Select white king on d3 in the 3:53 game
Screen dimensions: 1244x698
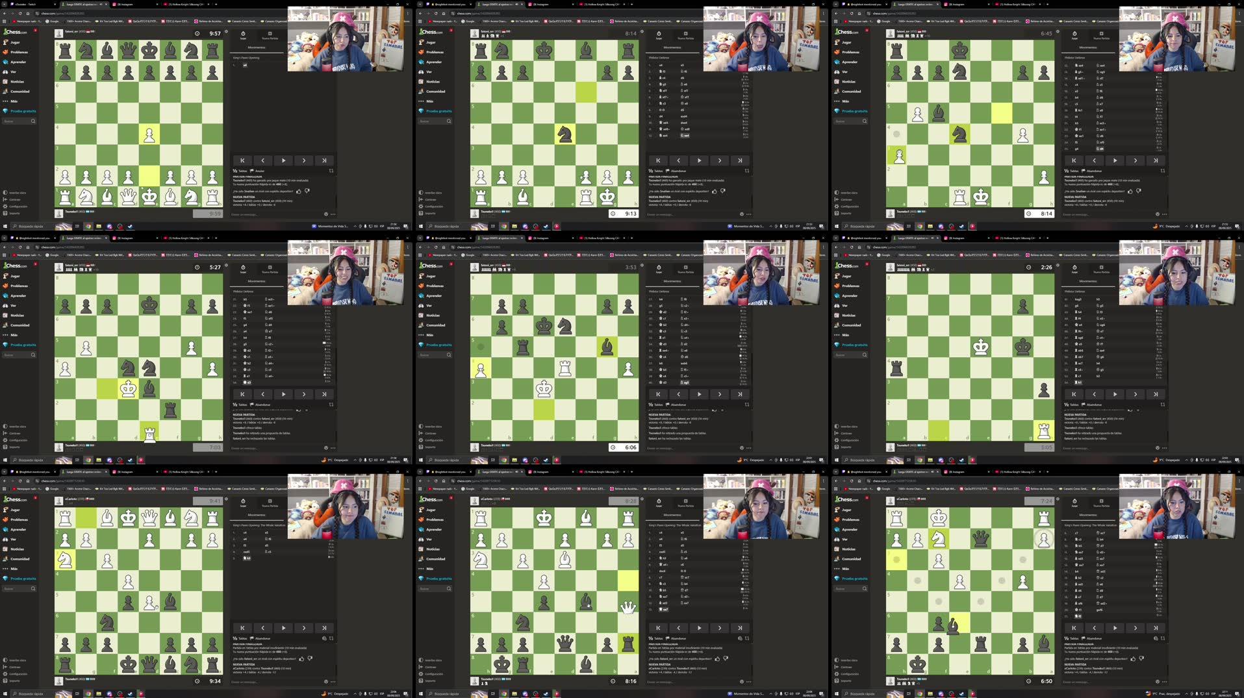pos(544,389)
